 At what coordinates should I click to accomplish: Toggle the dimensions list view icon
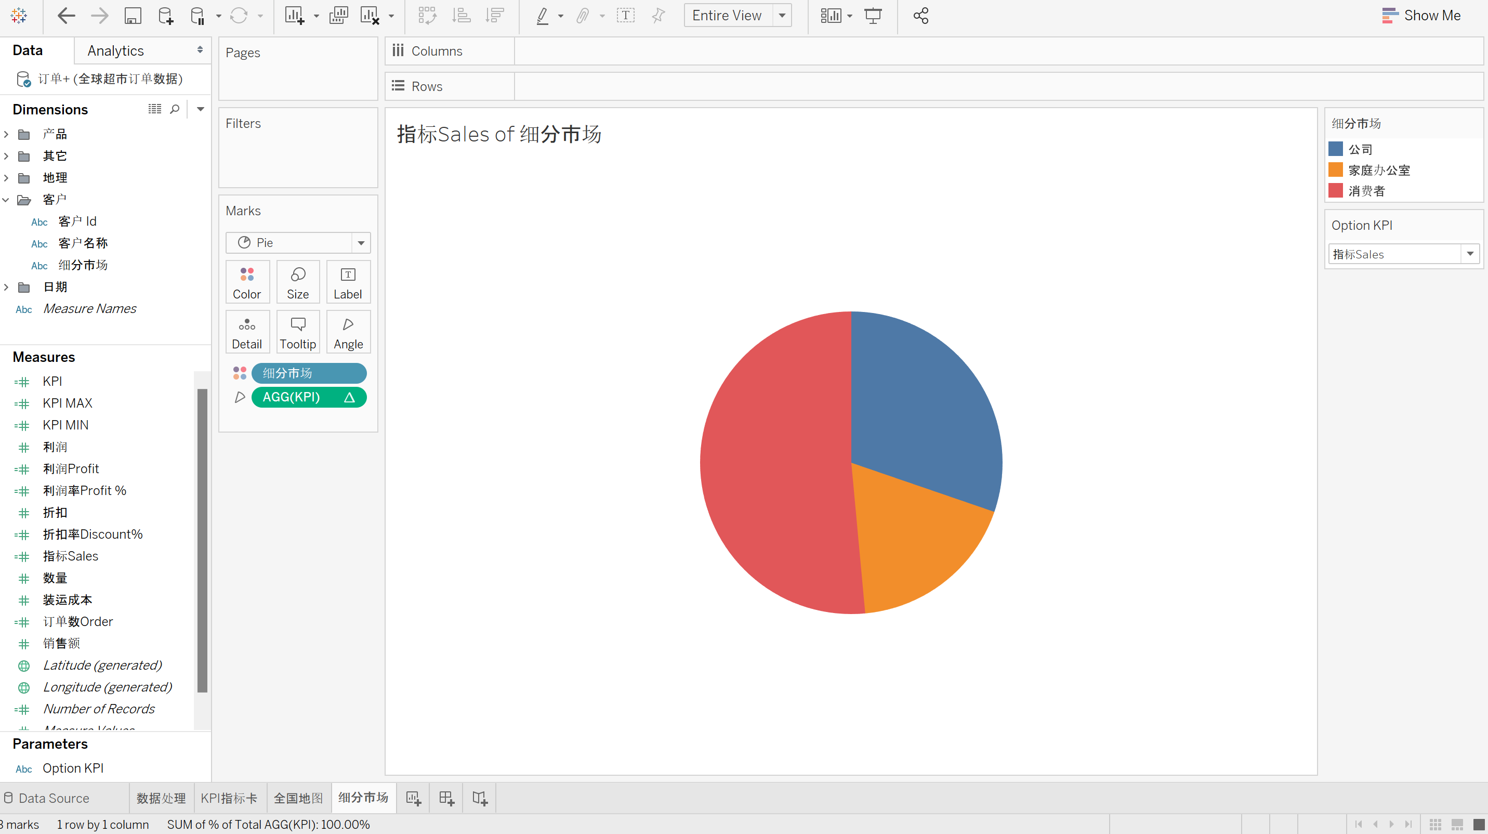point(154,109)
